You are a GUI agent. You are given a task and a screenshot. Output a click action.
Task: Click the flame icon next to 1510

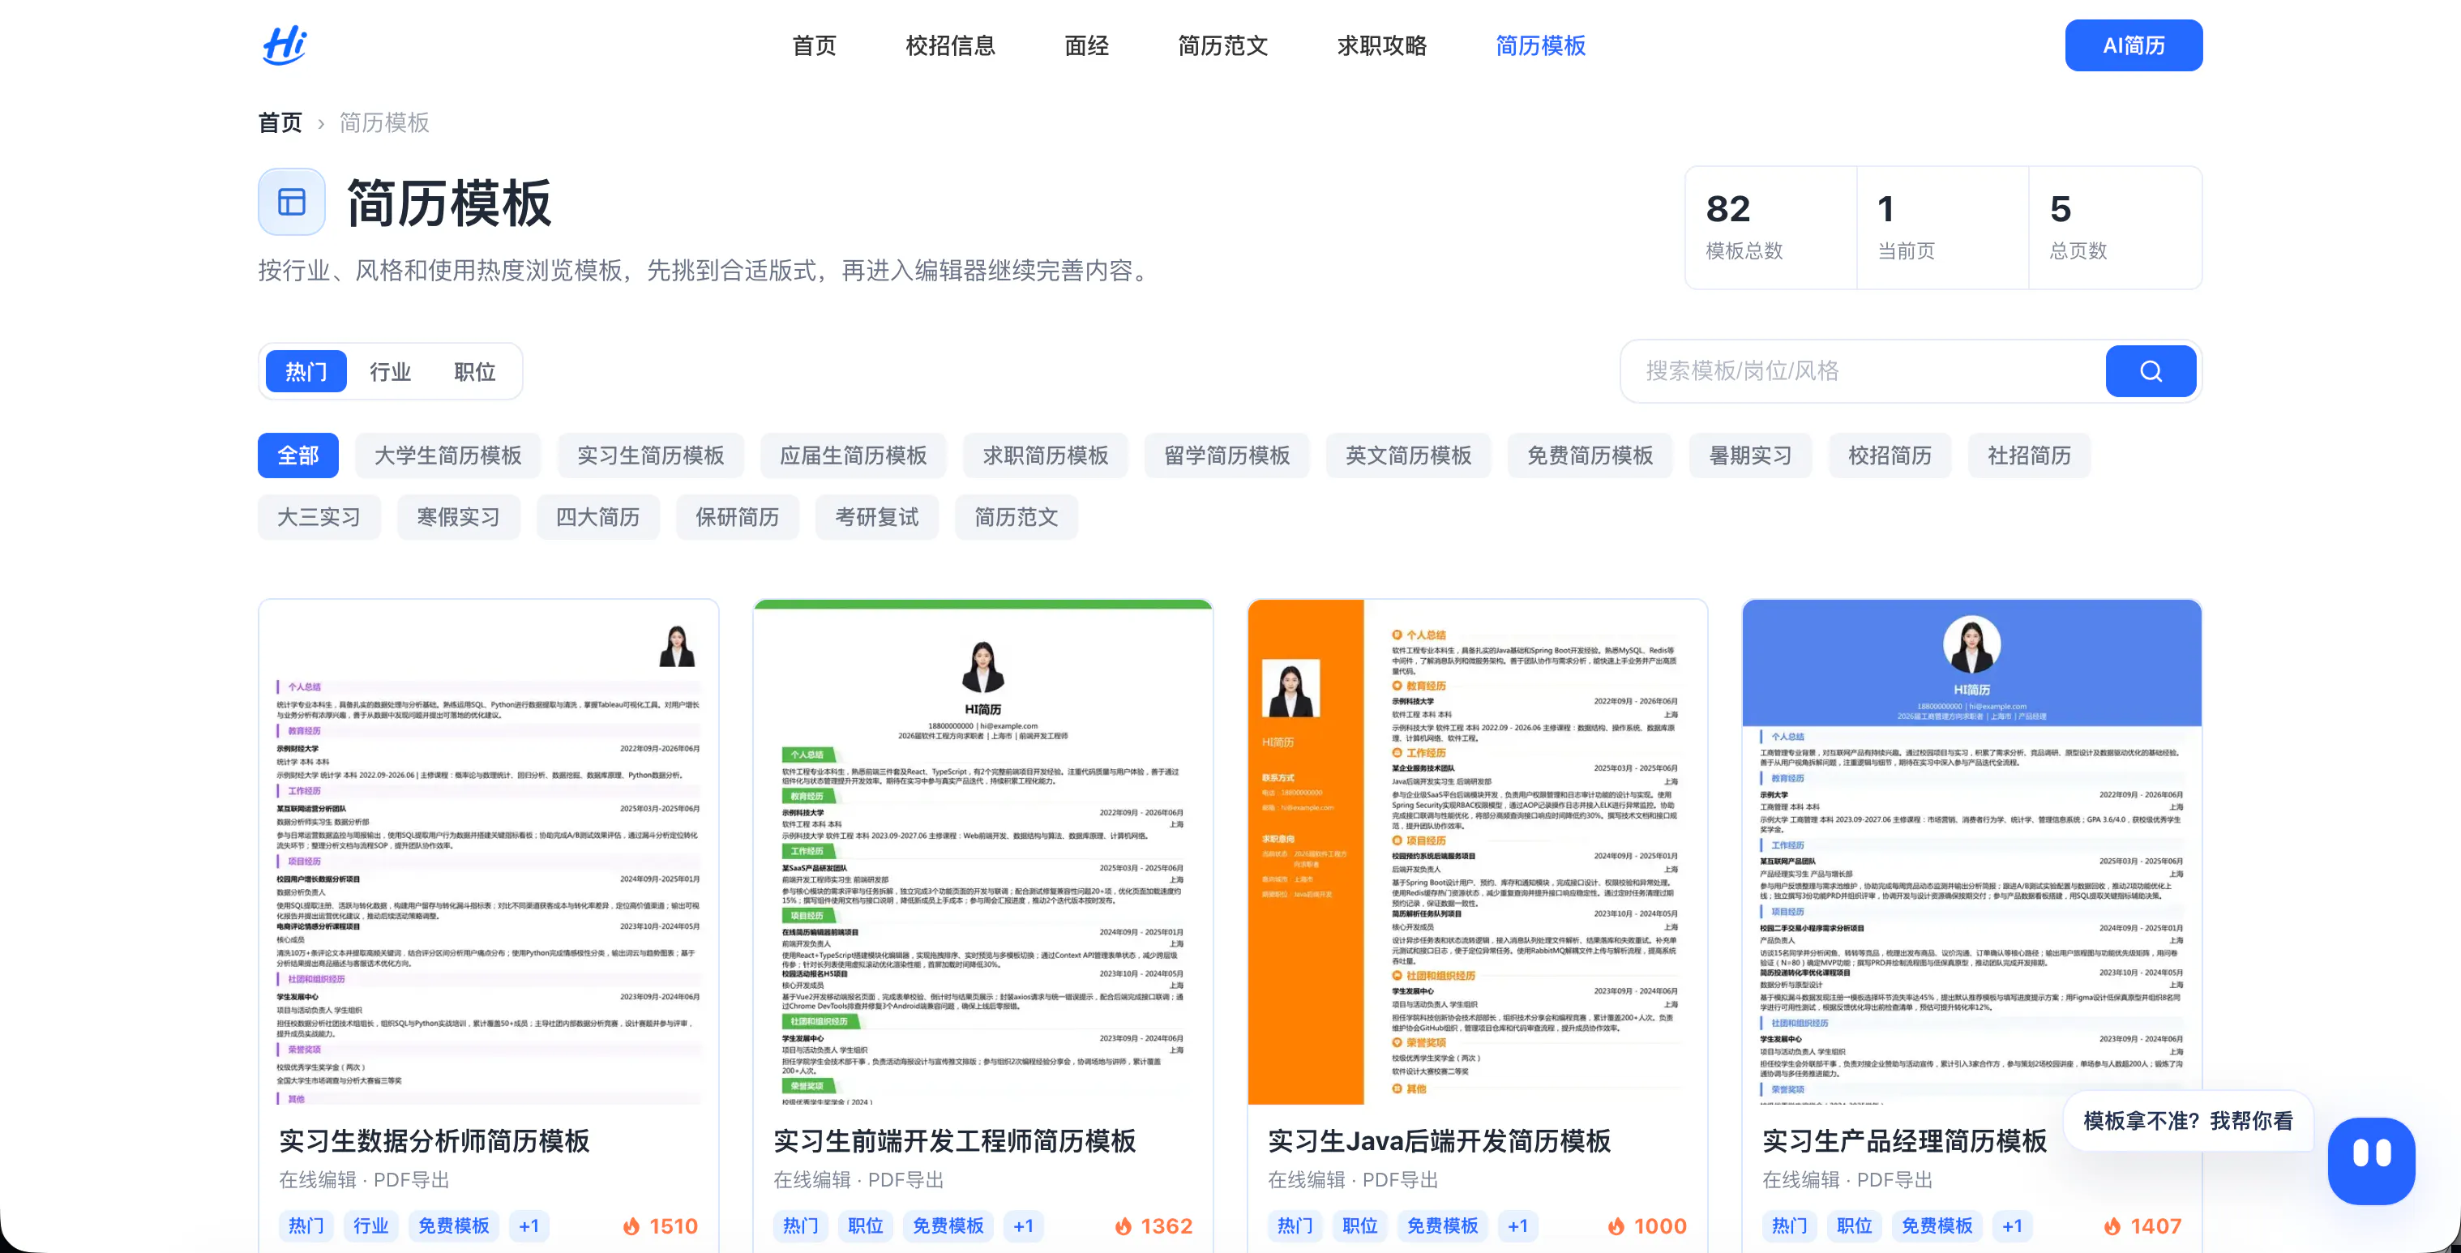coord(631,1225)
